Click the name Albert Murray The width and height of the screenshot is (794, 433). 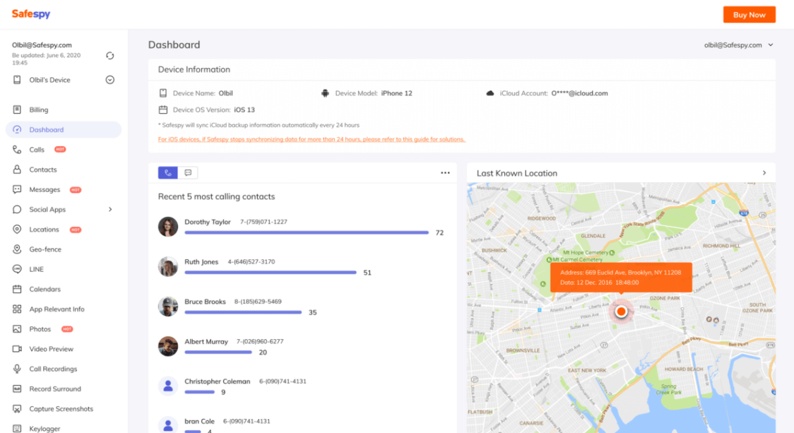[206, 341]
